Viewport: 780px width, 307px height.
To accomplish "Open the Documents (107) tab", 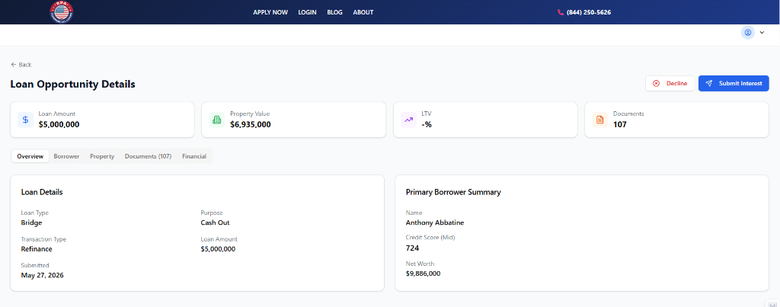I will (149, 156).
